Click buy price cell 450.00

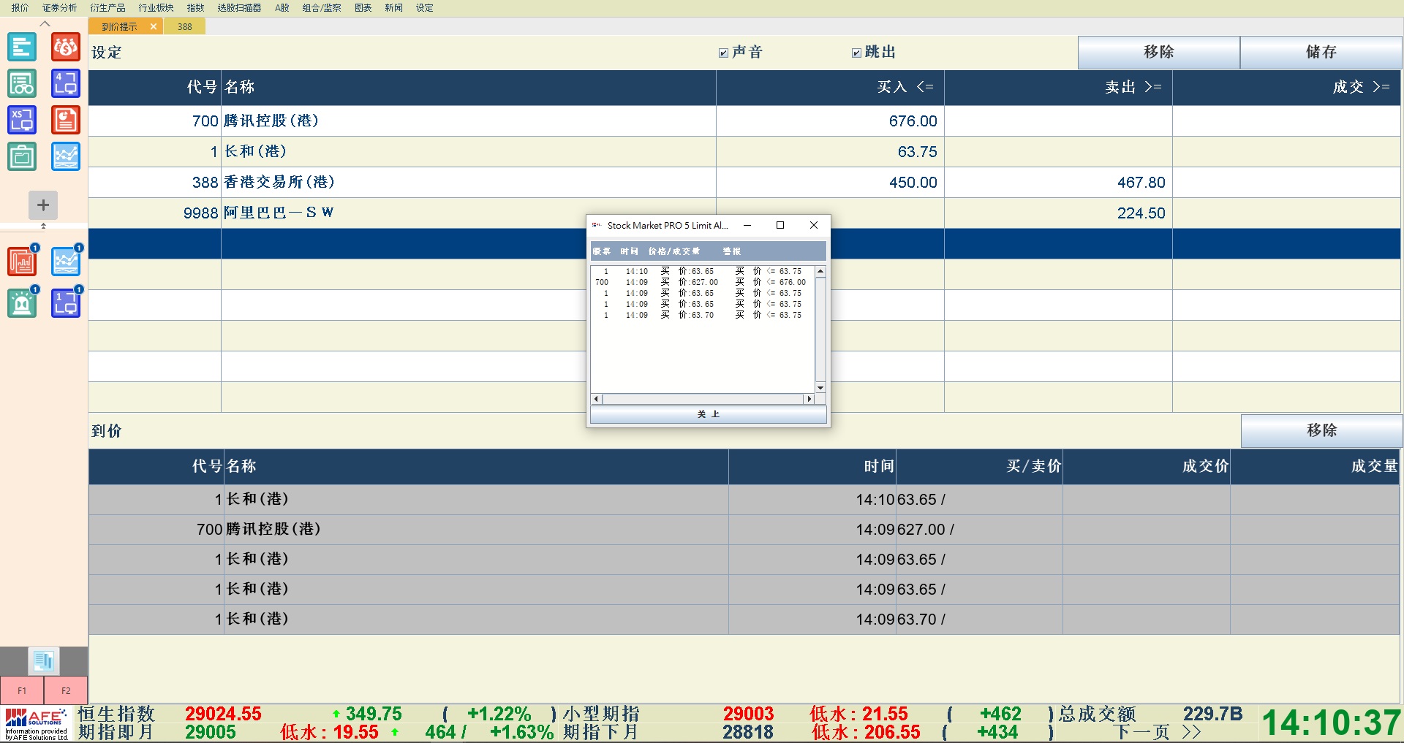[830, 182]
